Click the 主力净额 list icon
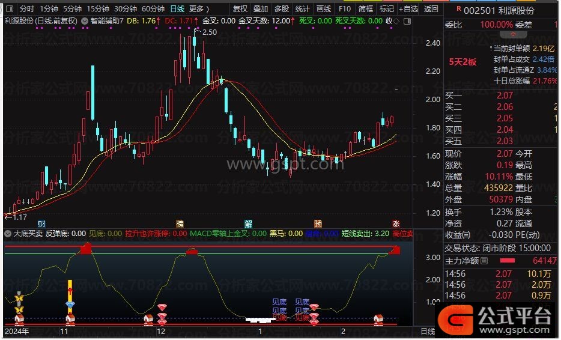This screenshot has width=561, height=340. 484,261
